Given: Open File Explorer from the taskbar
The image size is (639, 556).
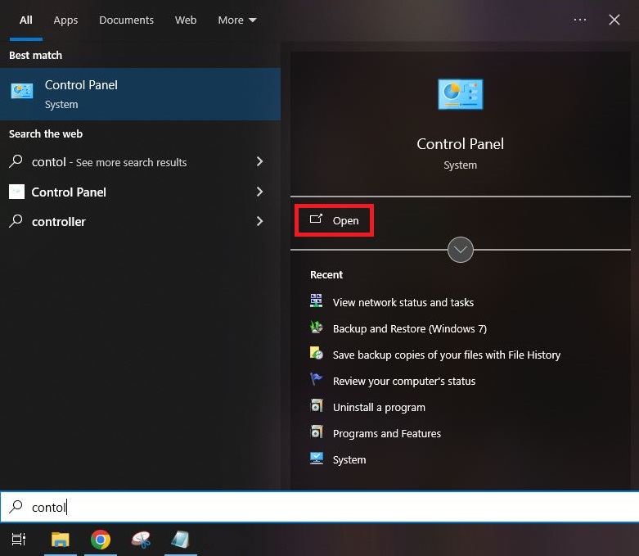Looking at the screenshot, I should (61, 540).
